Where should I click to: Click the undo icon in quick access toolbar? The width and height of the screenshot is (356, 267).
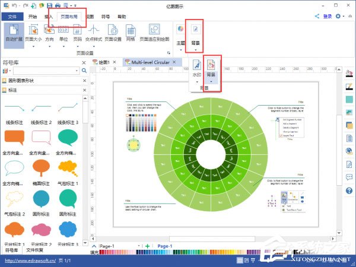click(14, 5)
